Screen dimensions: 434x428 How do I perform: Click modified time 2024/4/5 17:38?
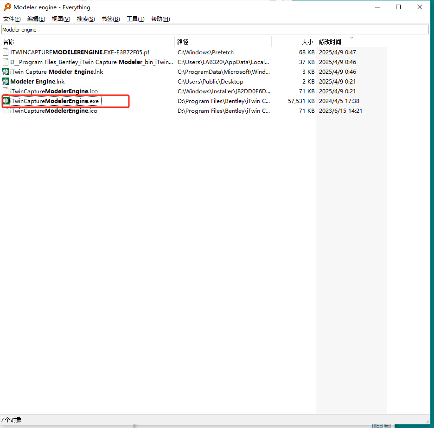coord(339,101)
